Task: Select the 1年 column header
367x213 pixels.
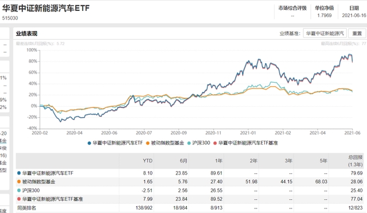Action: 218,161
